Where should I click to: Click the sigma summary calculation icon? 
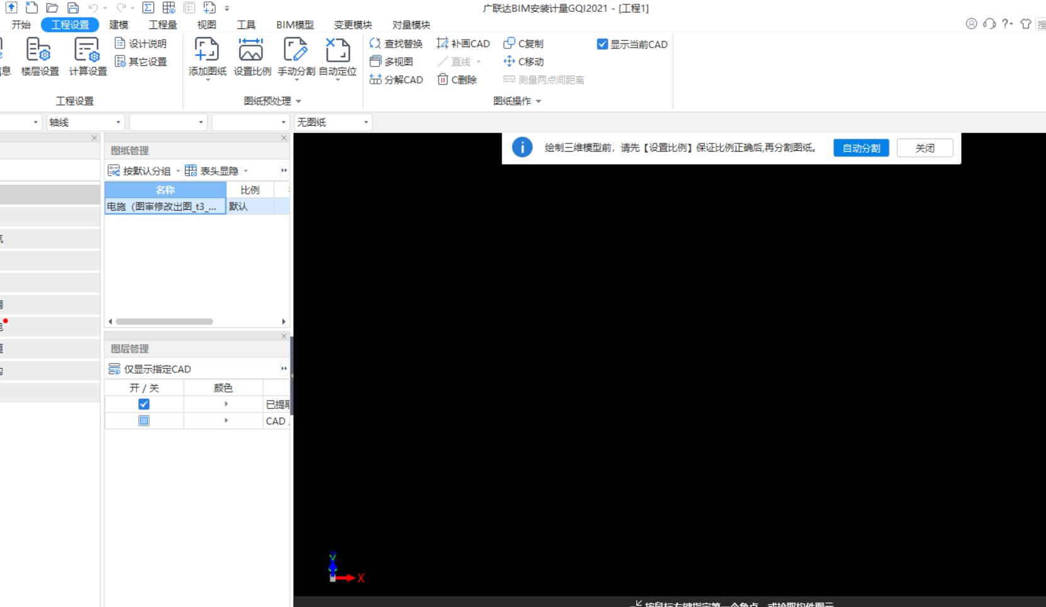pyautogui.click(x=148, y=8)
